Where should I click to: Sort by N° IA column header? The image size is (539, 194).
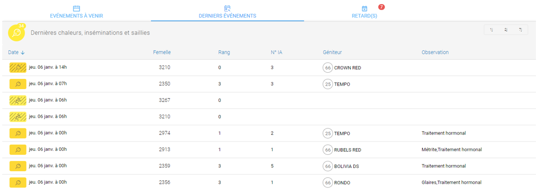pos(277,52)
